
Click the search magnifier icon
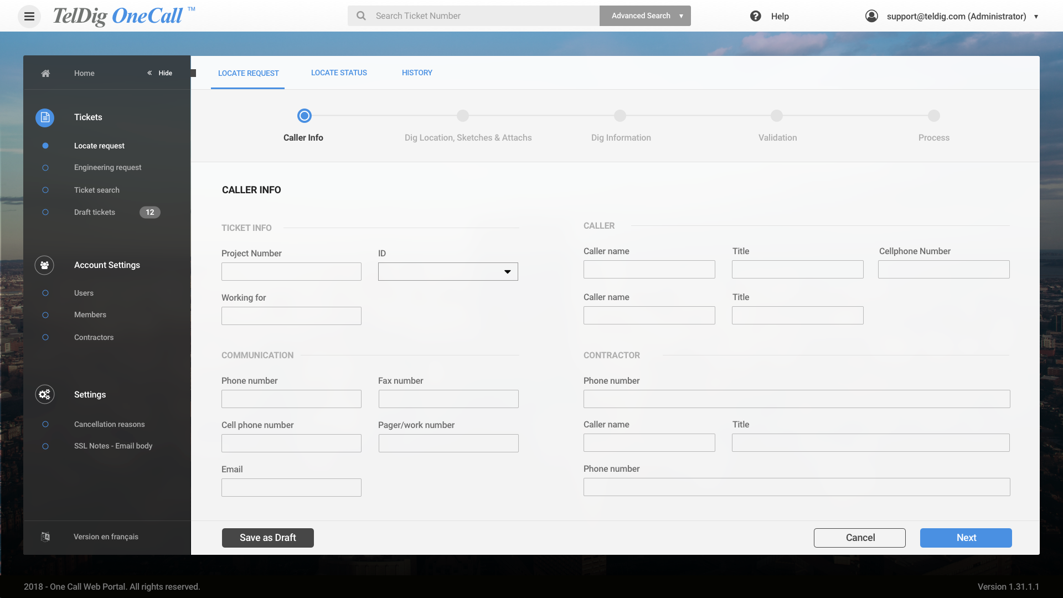(x=361, y=16)
